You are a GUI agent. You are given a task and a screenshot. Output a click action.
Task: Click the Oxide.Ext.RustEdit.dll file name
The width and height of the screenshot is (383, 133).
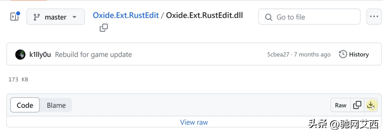point(204,16)
